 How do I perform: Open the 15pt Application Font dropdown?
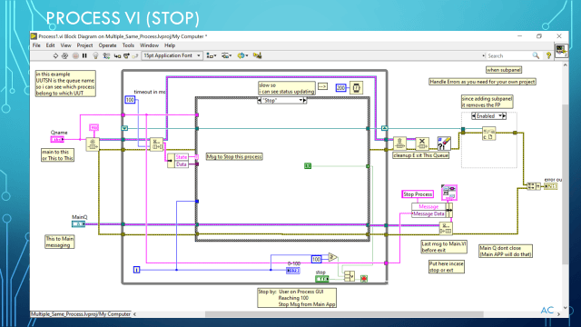[x=172, y=55]
